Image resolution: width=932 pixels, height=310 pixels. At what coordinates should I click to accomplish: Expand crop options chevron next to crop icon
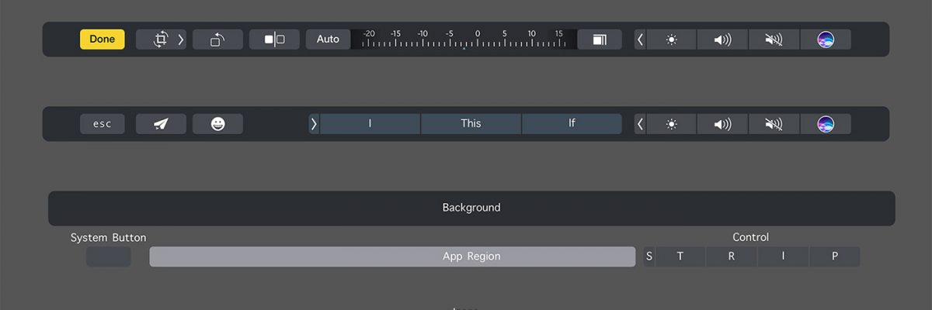tap(181, 40)
